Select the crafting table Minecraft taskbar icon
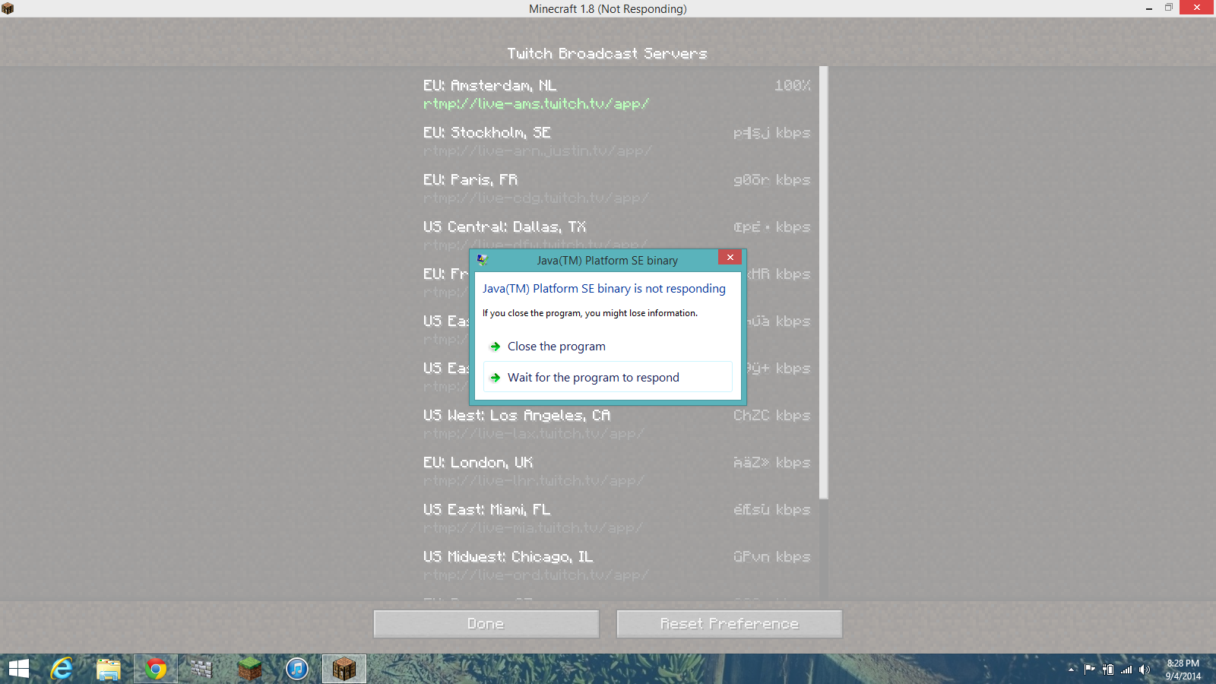This screenshot has width=1216, height=684. 344,669
